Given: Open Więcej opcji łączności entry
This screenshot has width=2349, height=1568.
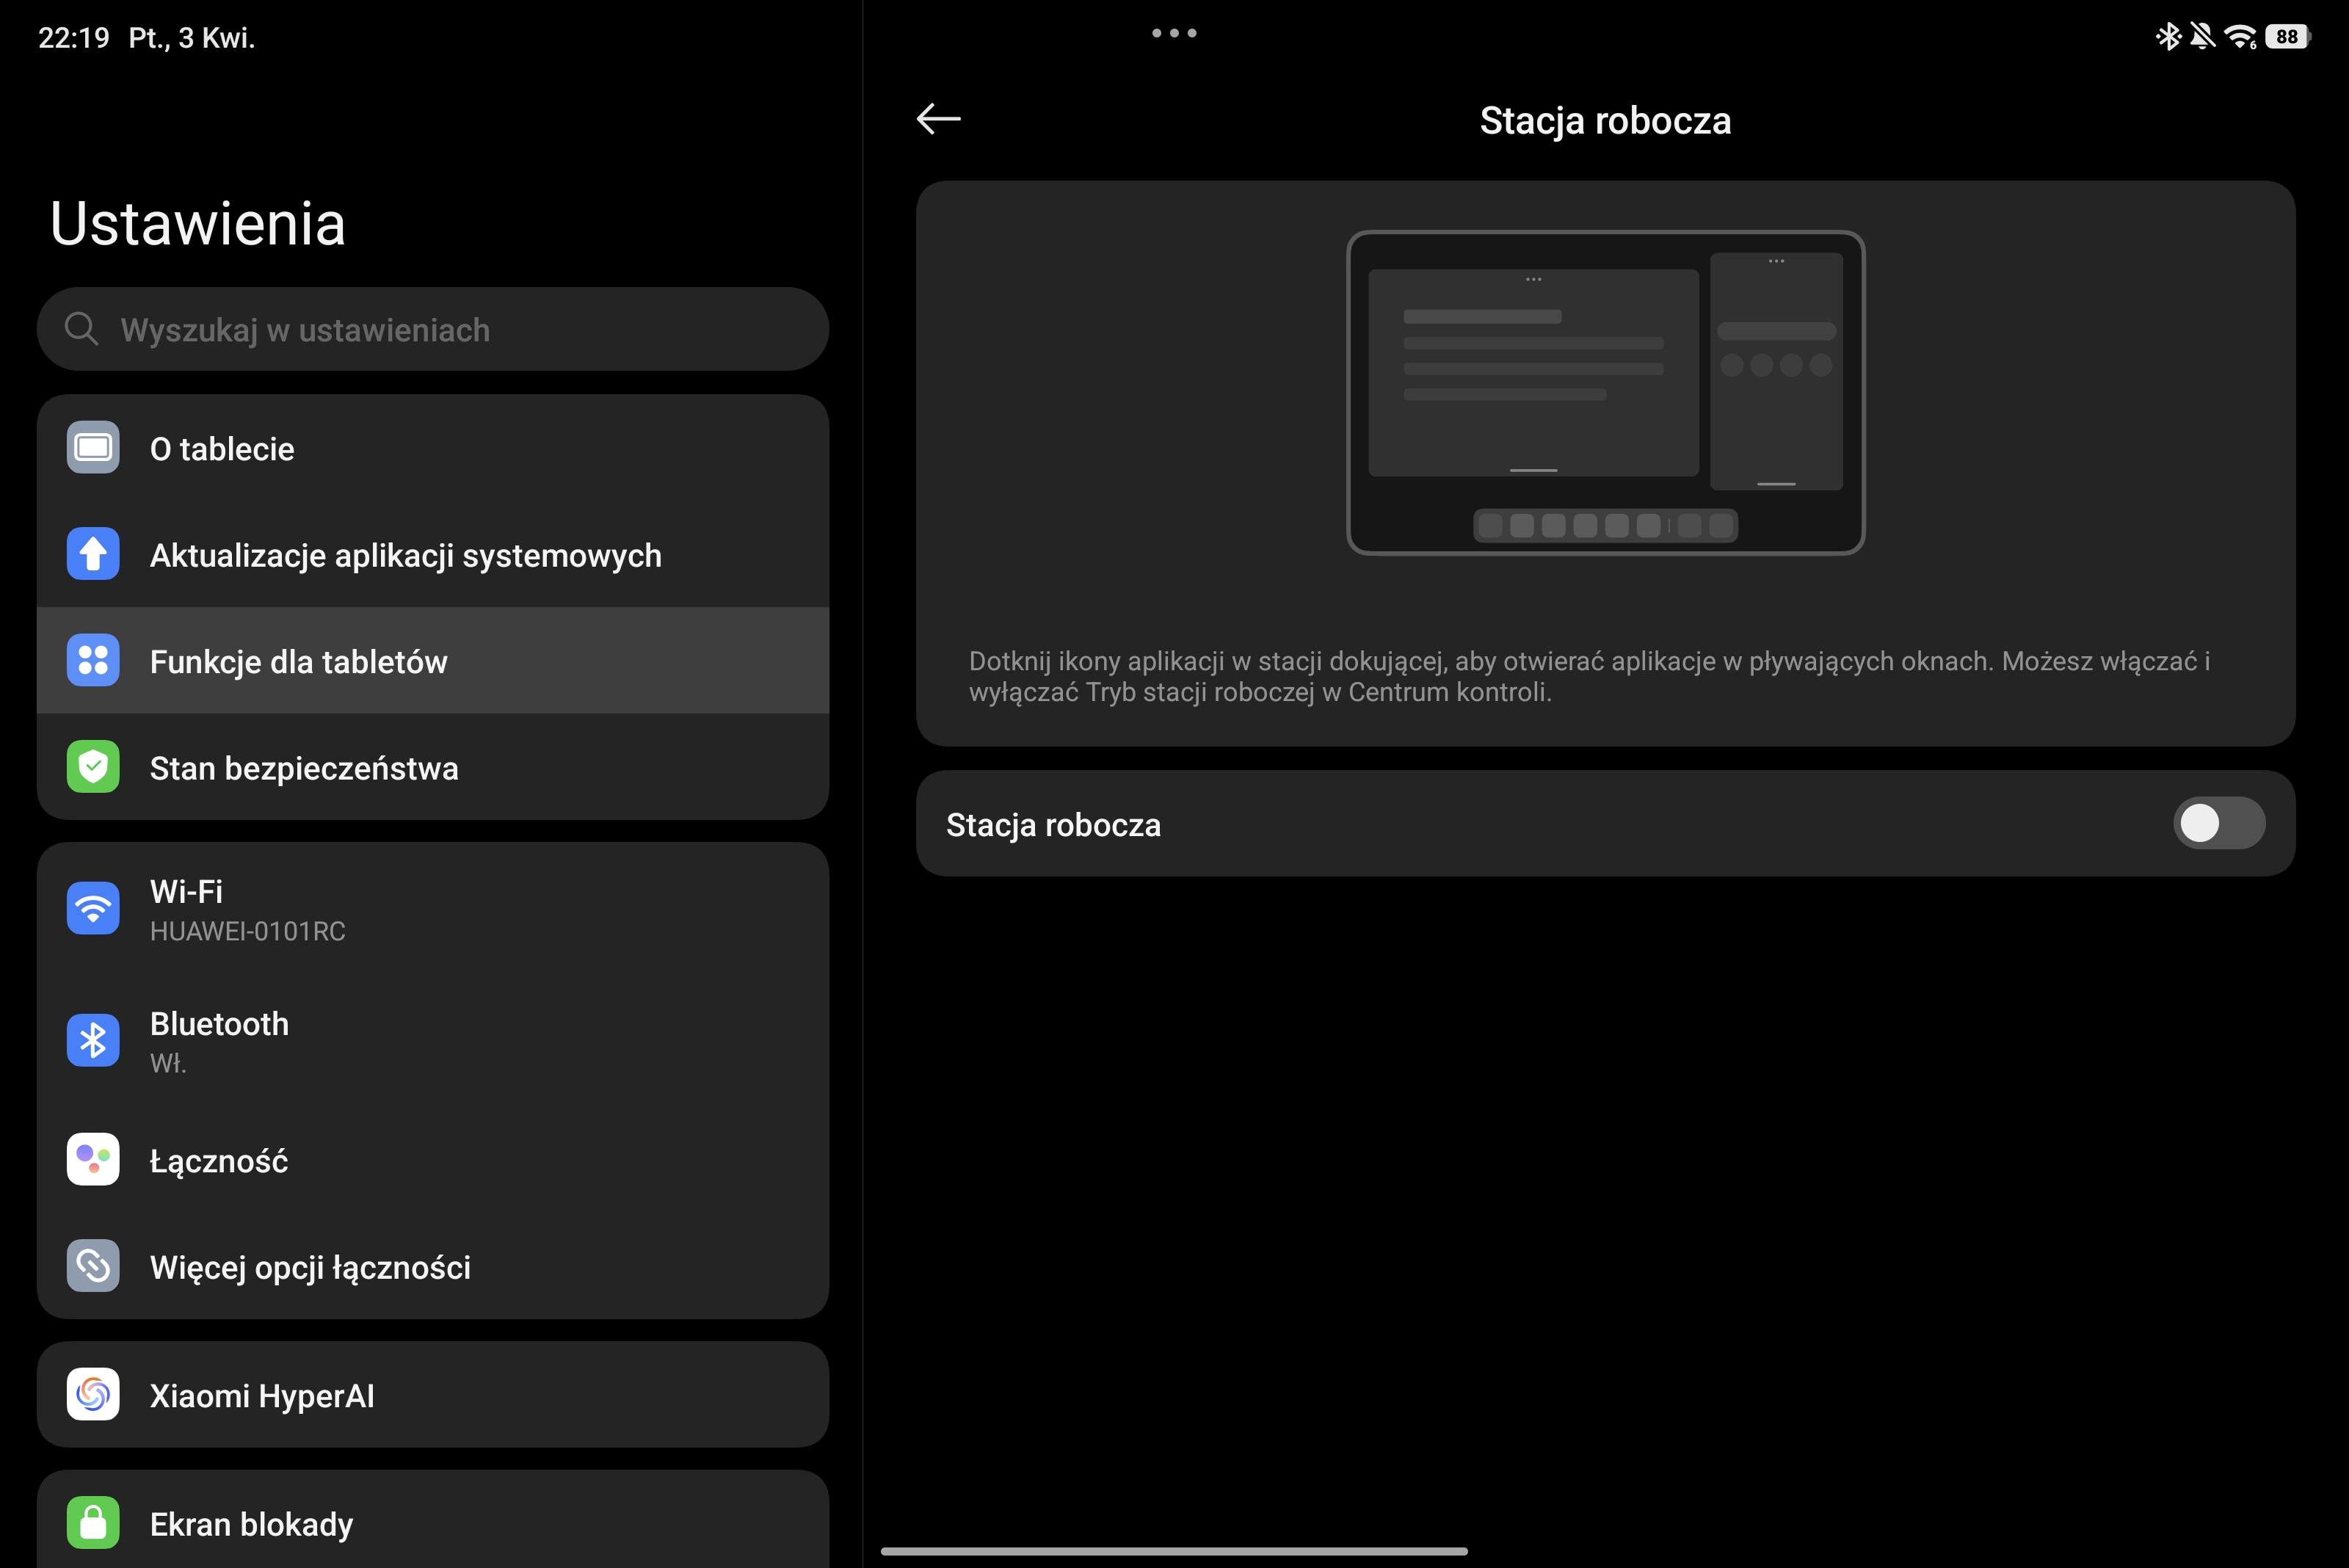Looking at the screenshot, I should (x=310, y=1267).
